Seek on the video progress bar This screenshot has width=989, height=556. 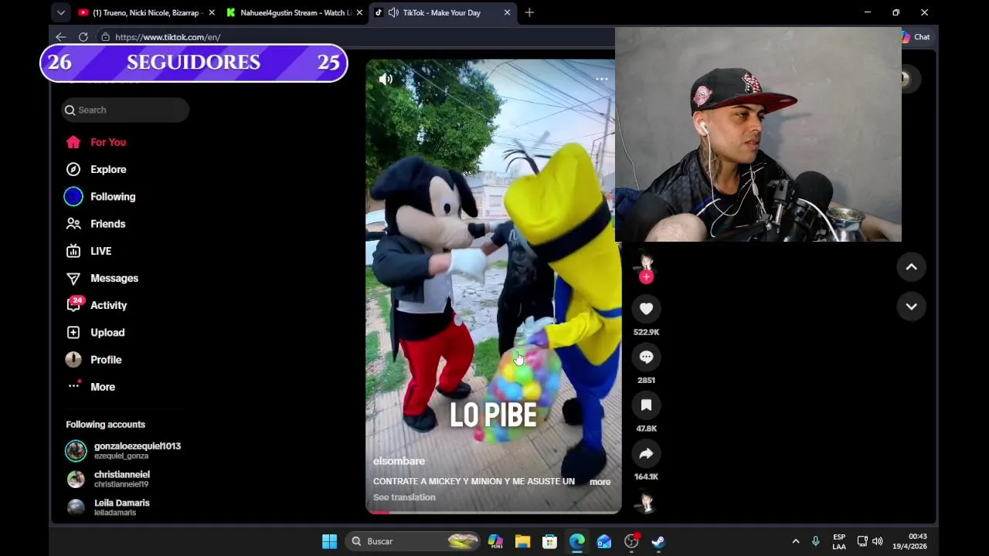coord(493,512)
